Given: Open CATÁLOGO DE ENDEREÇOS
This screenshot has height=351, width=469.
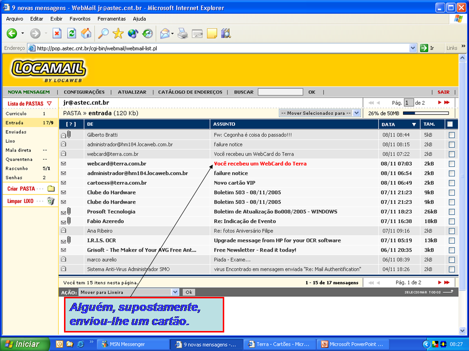Looking at the screenshot, I should click(190, 92).
